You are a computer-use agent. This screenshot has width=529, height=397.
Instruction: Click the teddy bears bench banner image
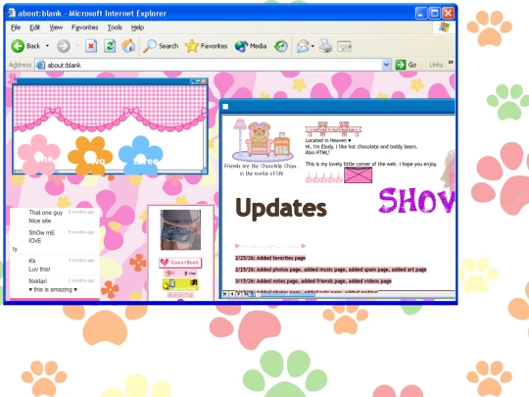click(333, 129)
